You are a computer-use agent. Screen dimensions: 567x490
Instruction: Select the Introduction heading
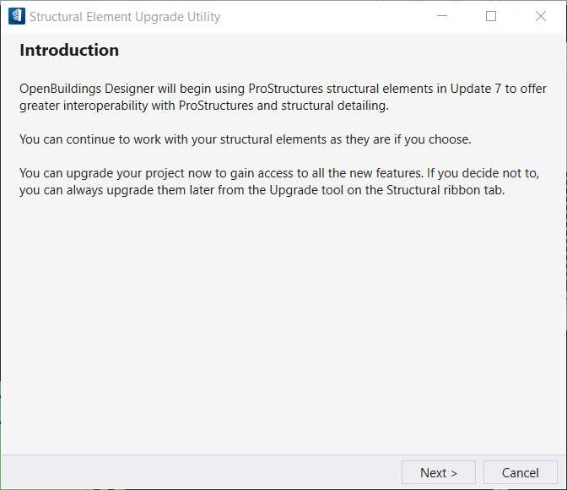(x=69, y=50)
